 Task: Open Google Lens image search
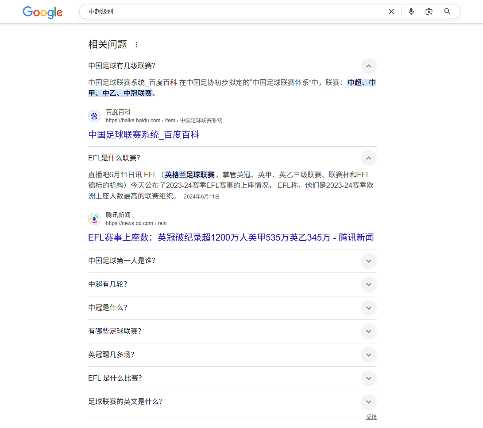429,12
